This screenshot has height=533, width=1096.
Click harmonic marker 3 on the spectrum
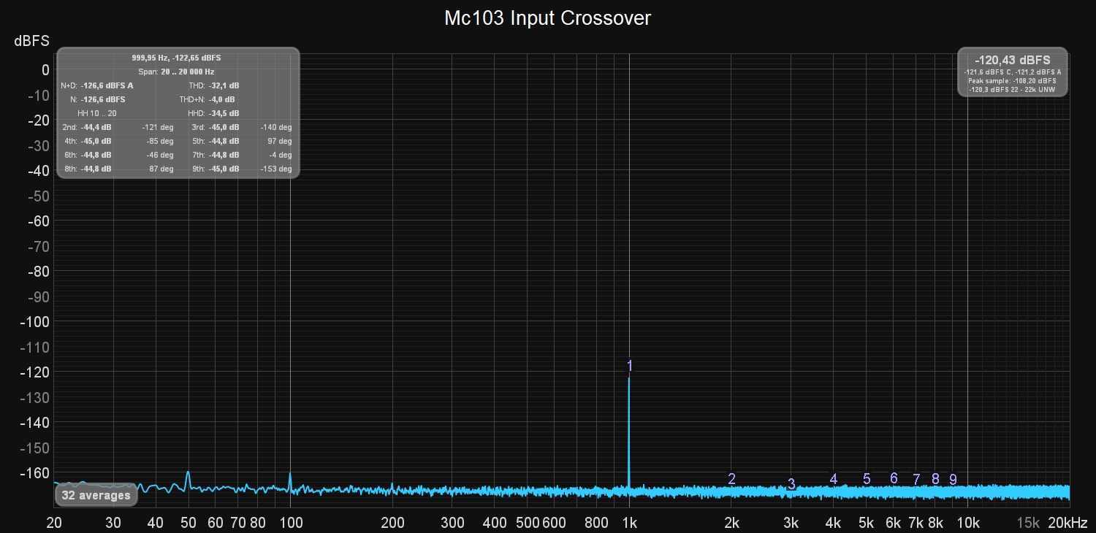click(791, 484)
